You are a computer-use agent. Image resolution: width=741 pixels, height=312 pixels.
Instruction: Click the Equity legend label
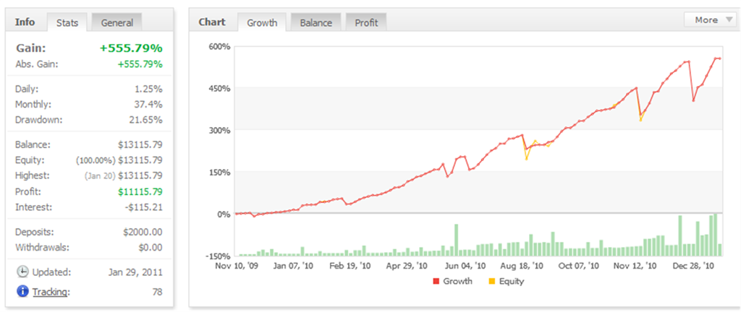pyautogui.click(x=512, y=282)
